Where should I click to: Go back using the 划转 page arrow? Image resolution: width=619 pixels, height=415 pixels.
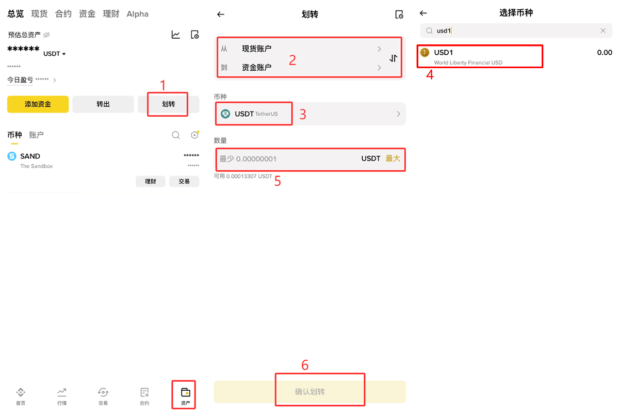pos(221,14)
